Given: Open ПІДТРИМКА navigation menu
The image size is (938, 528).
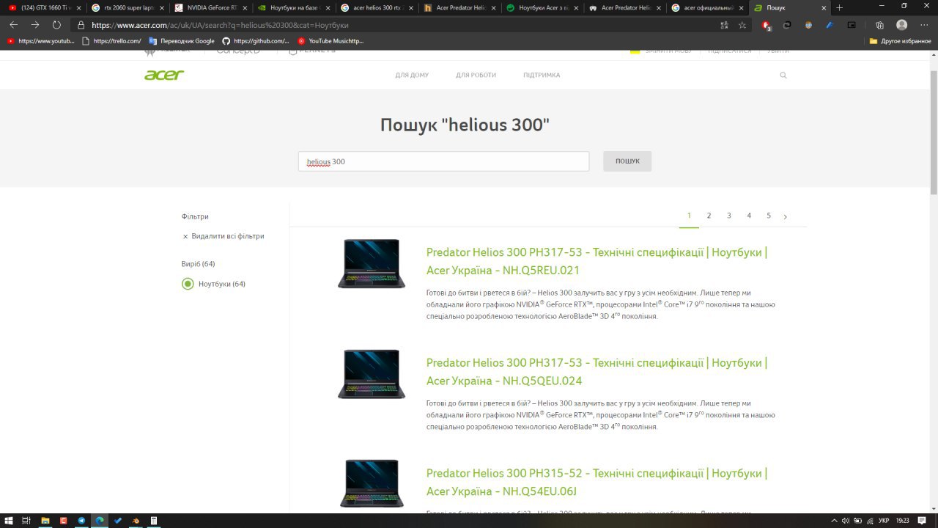Looking at the screenshot, I should 542,75.
